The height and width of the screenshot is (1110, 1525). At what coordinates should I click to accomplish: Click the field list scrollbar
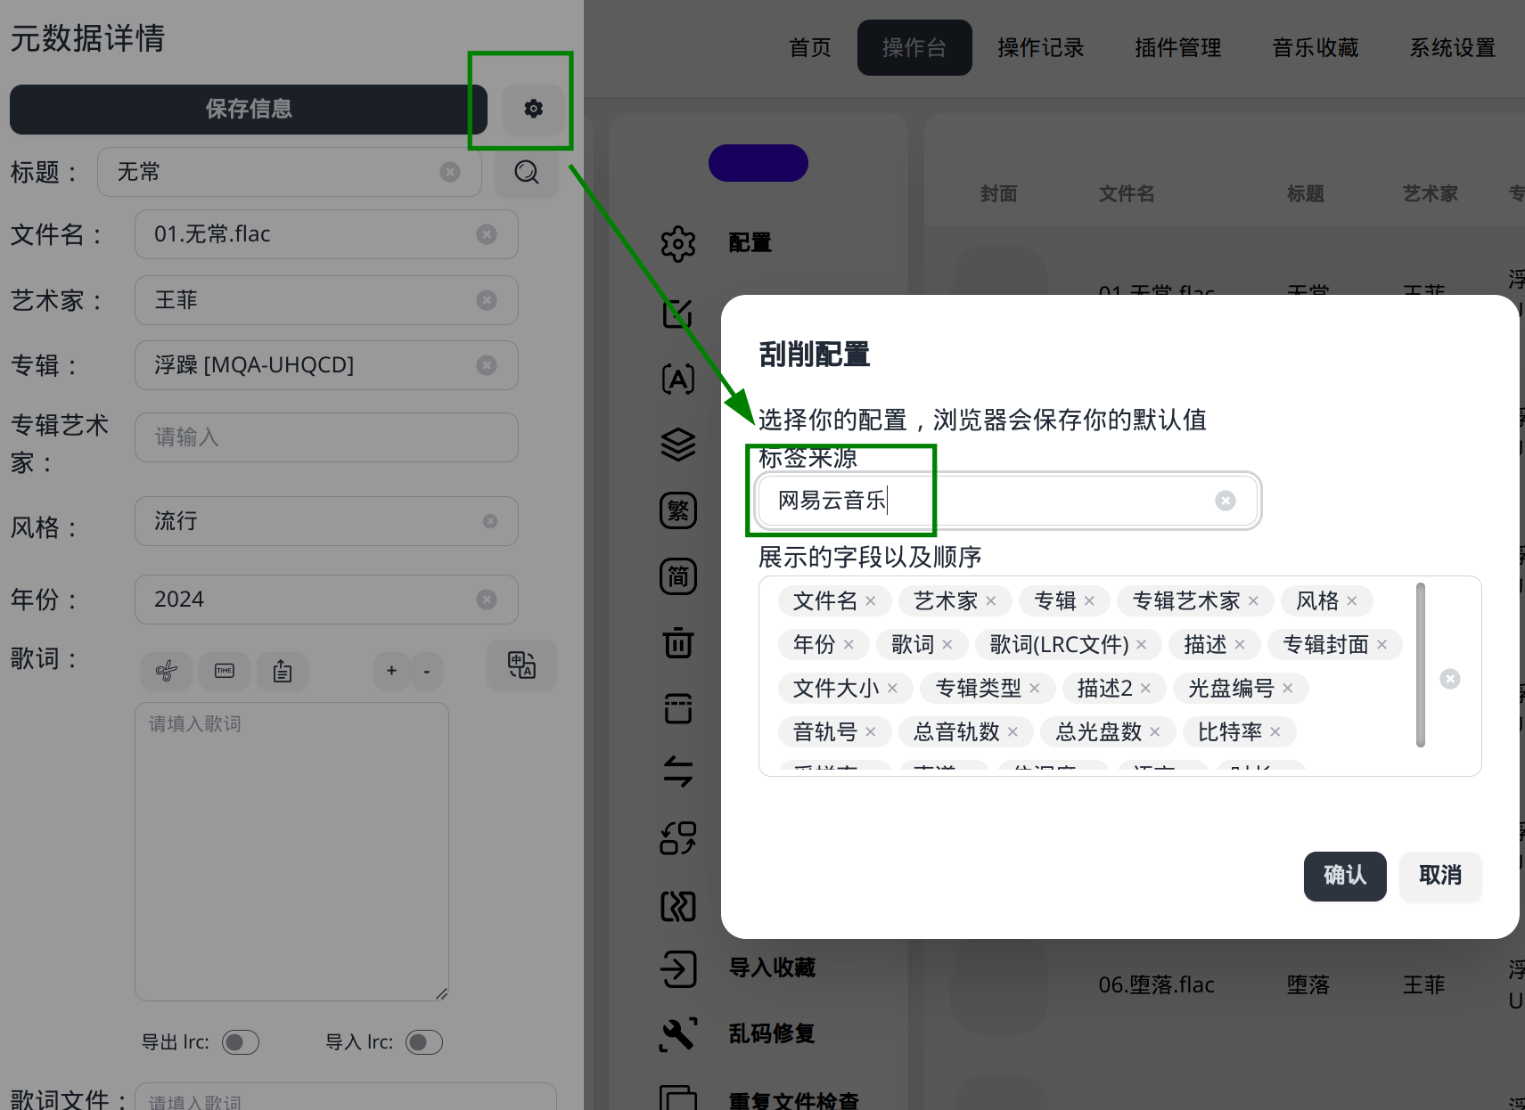click(1420, 665)
